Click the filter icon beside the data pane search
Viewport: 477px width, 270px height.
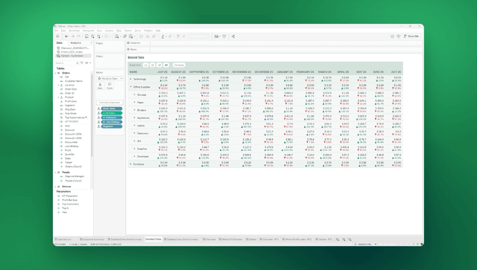[81, 63]
